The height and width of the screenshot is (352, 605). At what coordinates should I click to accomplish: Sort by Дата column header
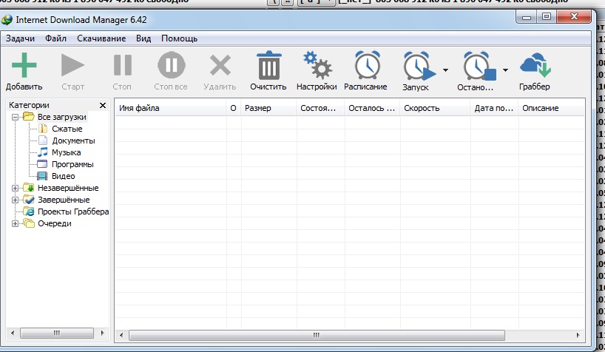click(x=495, y=108)
